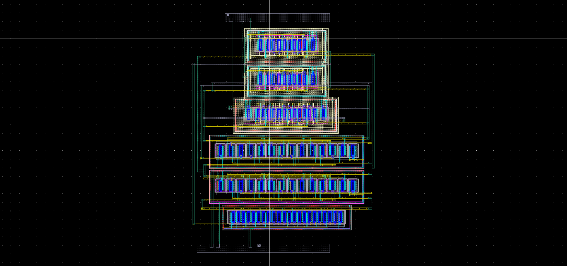Select the small square pin marker in top rail
Viewport: 567px width, 266px height.
228,15
